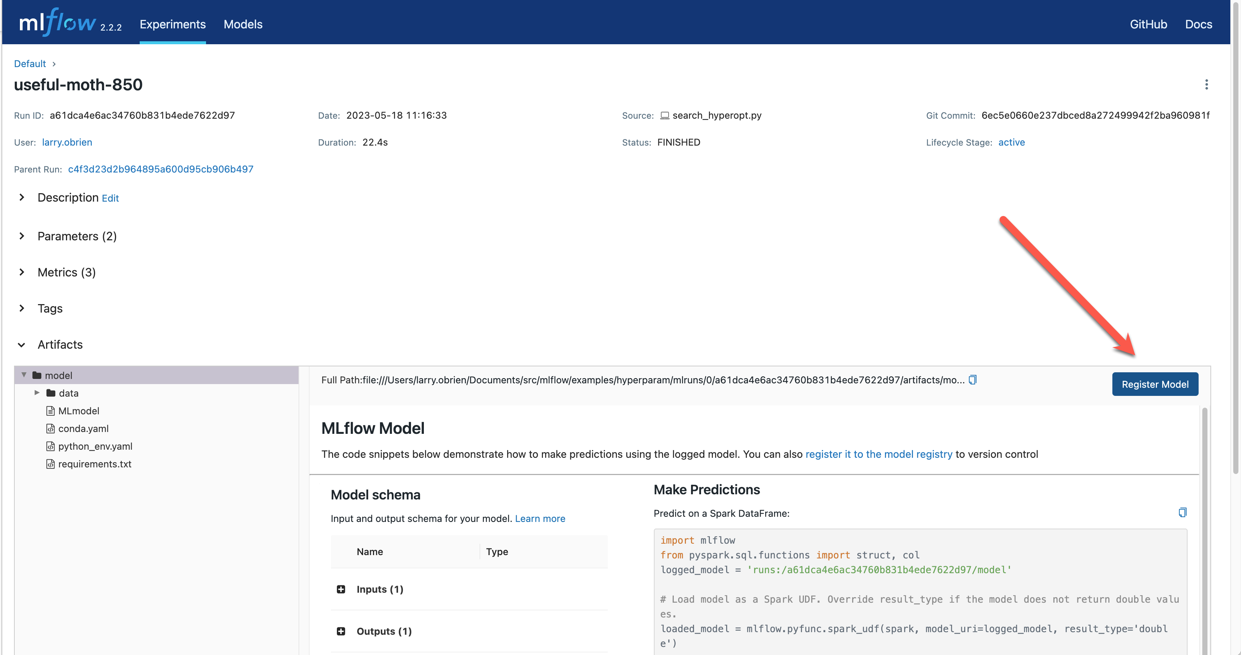Collapse the model folder tree
1241x655 pixels.
(24, 375)
